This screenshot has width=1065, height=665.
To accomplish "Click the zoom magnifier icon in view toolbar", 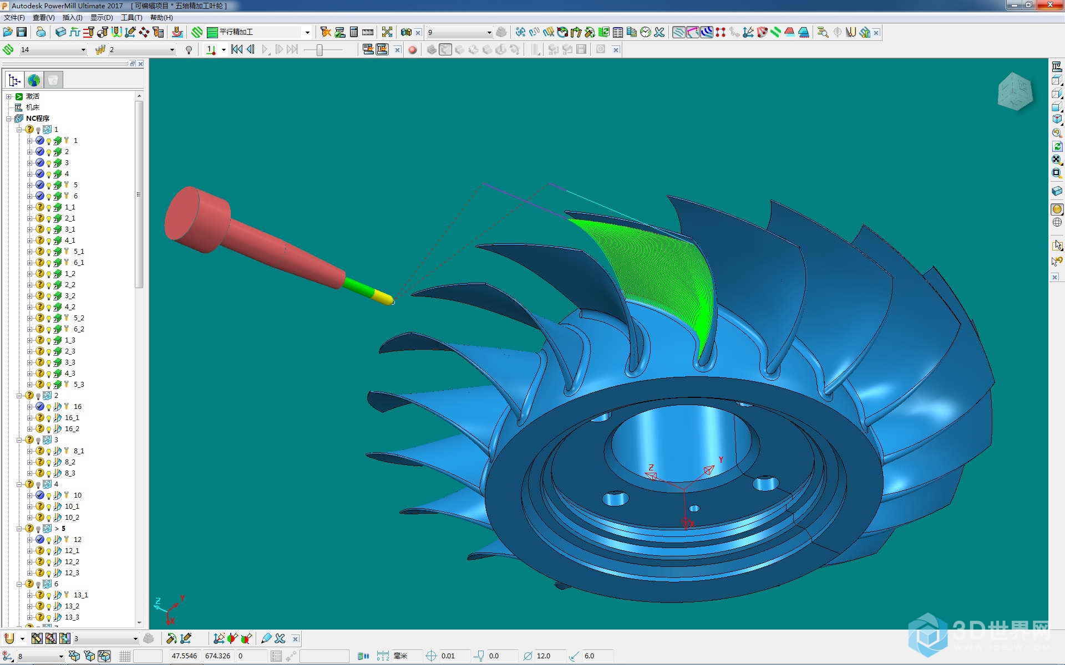I will [x=1057, y=133].
